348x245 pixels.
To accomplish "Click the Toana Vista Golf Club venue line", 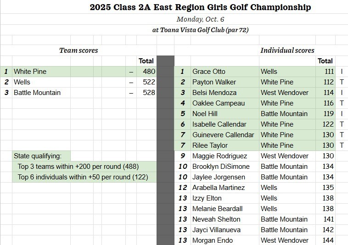I will pos(200,30).
